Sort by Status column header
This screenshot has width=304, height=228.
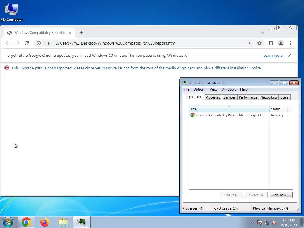pos(278,109)
